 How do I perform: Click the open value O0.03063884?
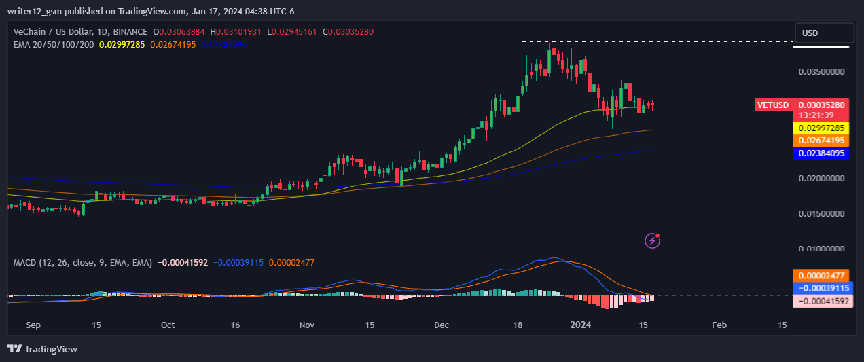click(x=180, y=32)
